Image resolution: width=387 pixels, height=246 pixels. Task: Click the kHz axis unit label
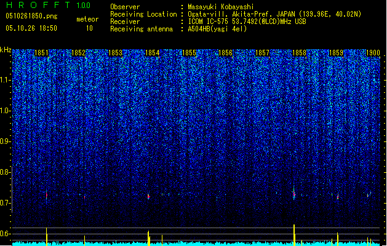click(6, 50)
